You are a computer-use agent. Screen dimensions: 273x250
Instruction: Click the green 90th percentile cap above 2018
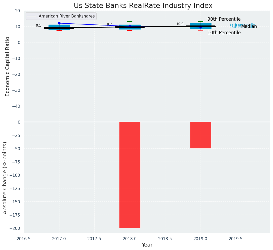tap(130, 21)
